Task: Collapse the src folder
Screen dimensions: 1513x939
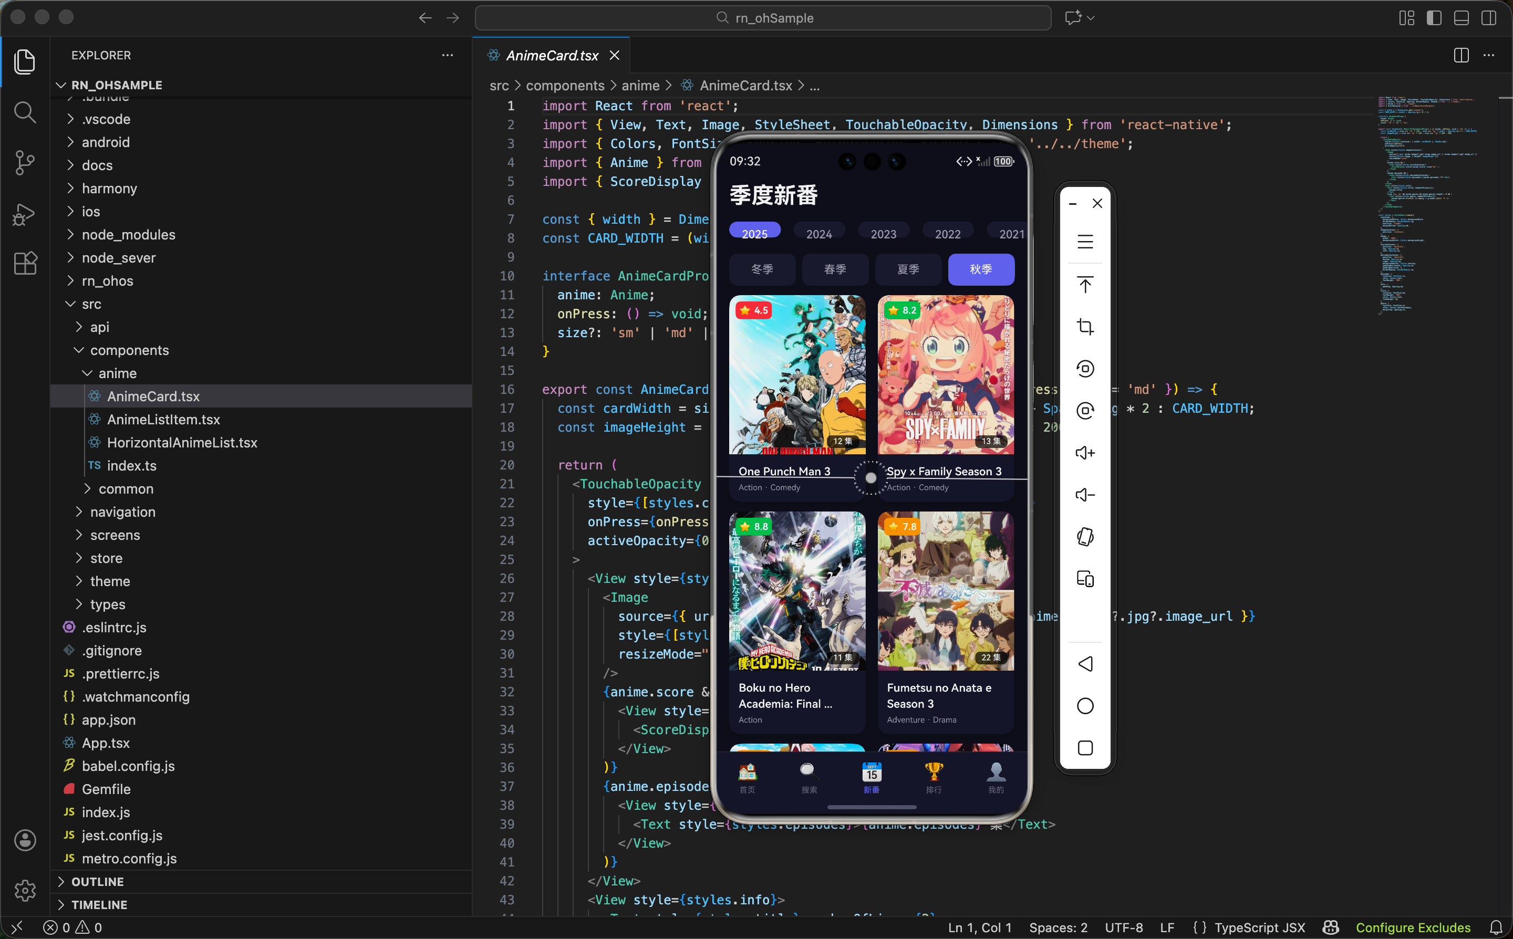Action: pos(91,304)
